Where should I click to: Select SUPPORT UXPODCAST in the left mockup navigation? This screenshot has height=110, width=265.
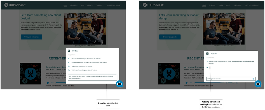(x=114, y=5)
